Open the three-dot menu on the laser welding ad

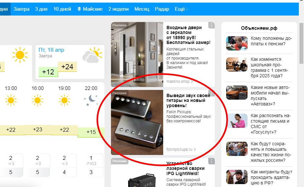click(x=211, y=161)
